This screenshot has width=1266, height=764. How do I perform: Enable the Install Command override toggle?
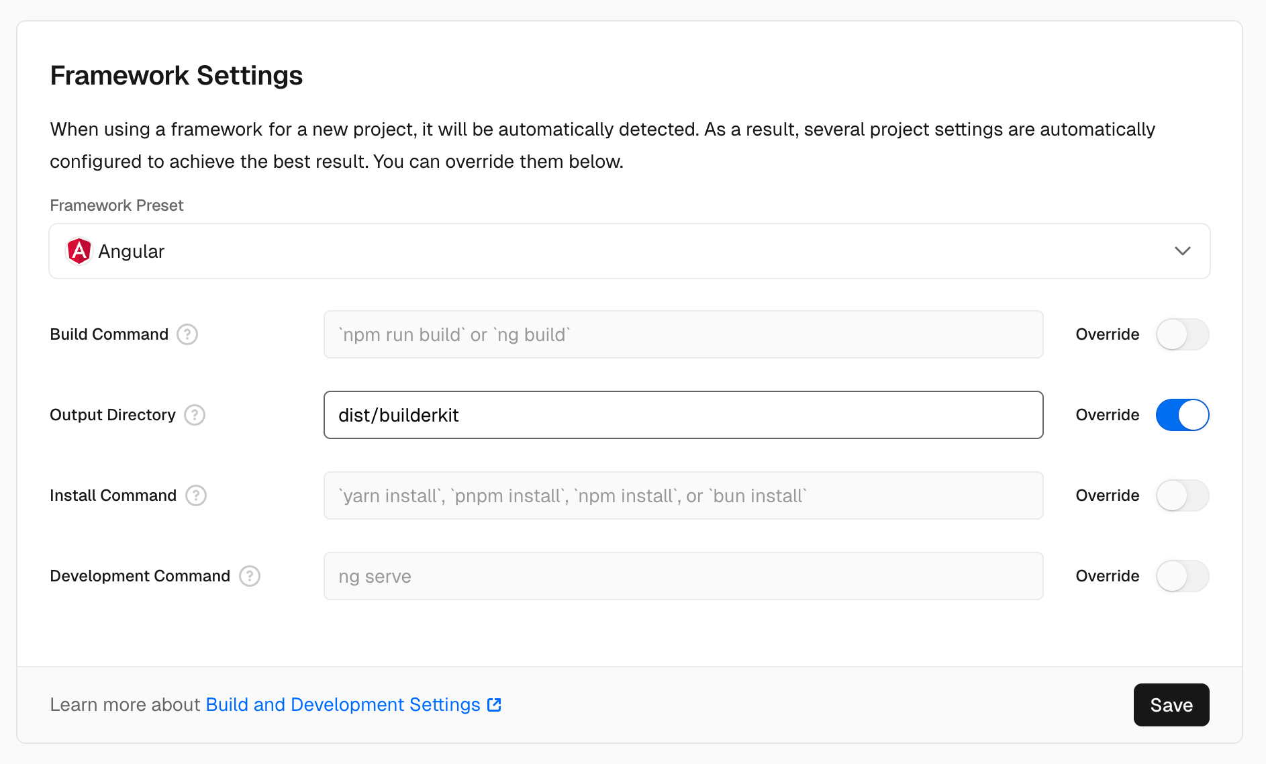pyautogui.click(x=1182, y=495)
